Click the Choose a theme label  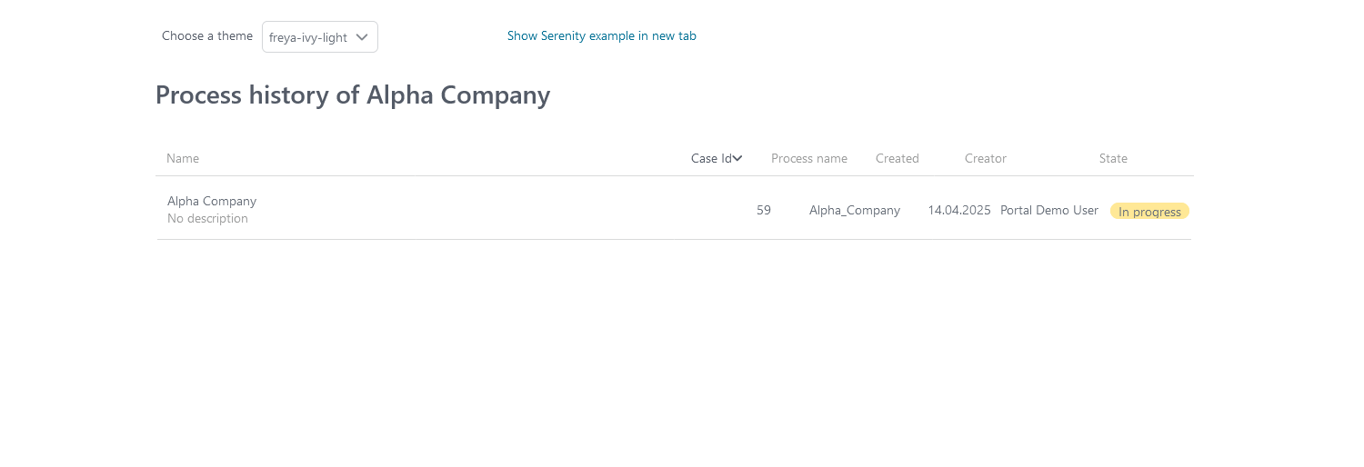click(x=207, y=36)
